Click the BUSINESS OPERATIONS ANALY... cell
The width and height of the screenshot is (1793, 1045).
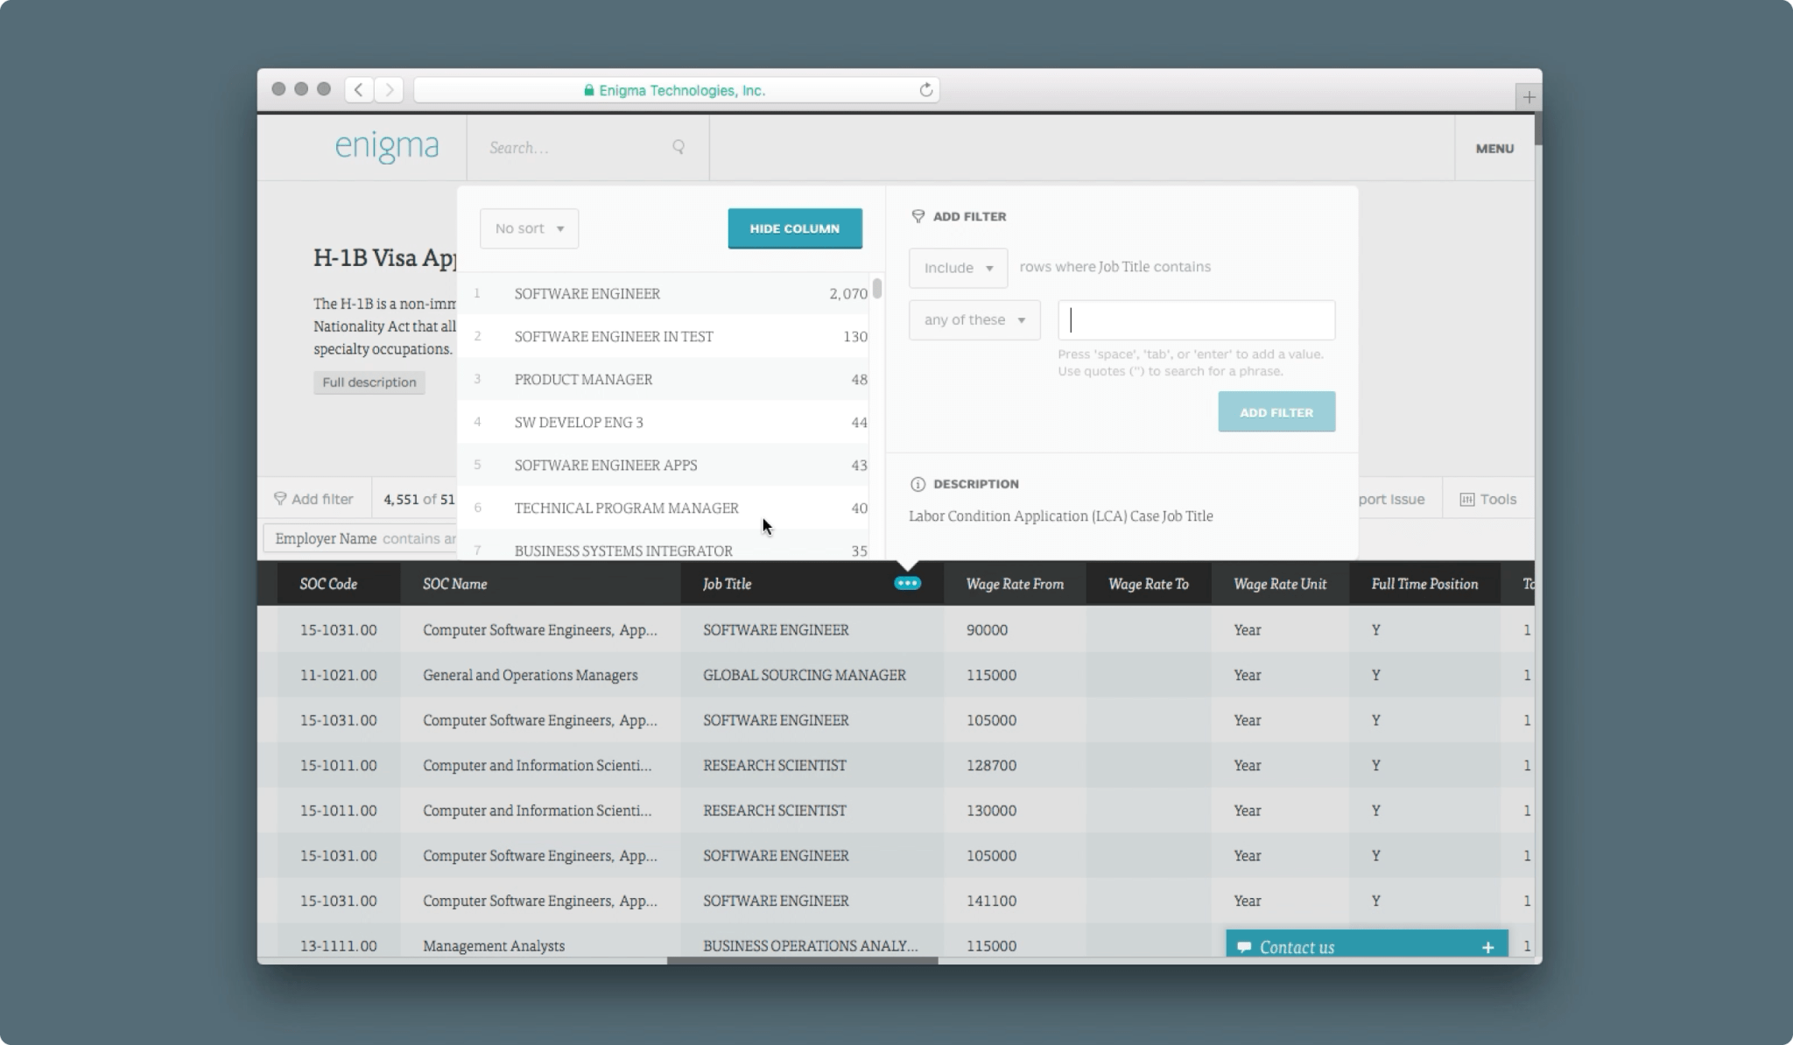[810, 945]
